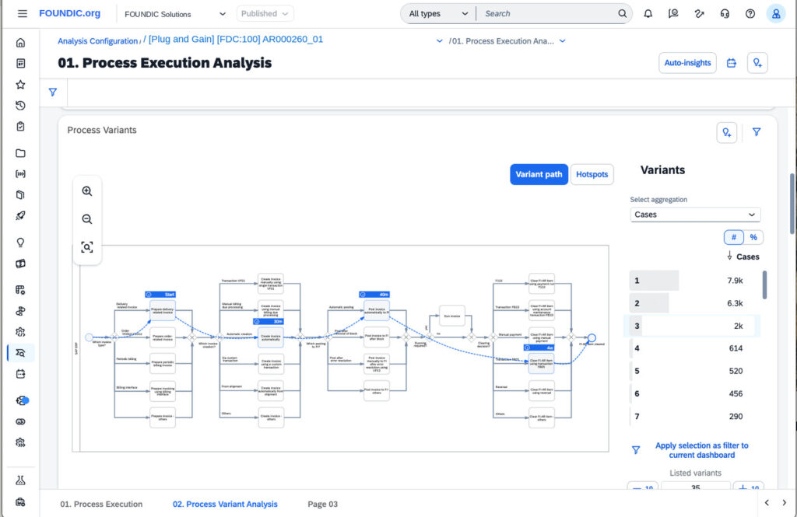Click the Auto-insights button
The height and width of the screenshot is (517, 797).
pos(687,63)
